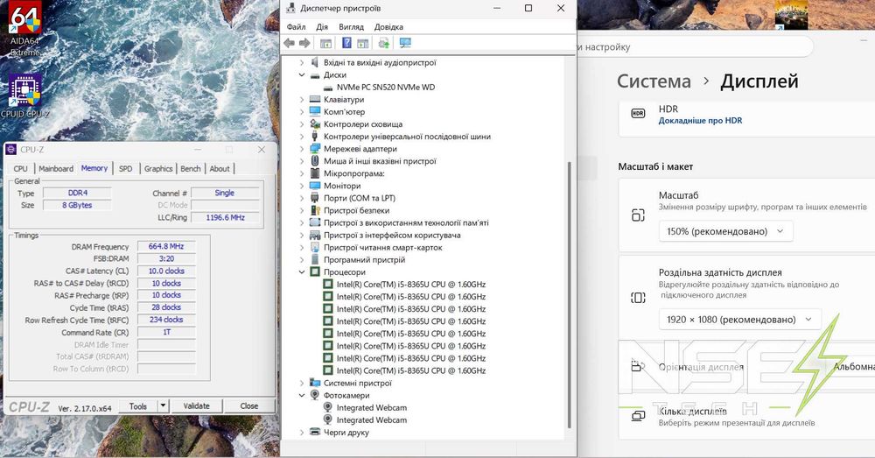Click the Система breadcrumb
Image resolution: width=875 pixels, height=458 pixels.
pyautogui.click(x=654, y=81)
